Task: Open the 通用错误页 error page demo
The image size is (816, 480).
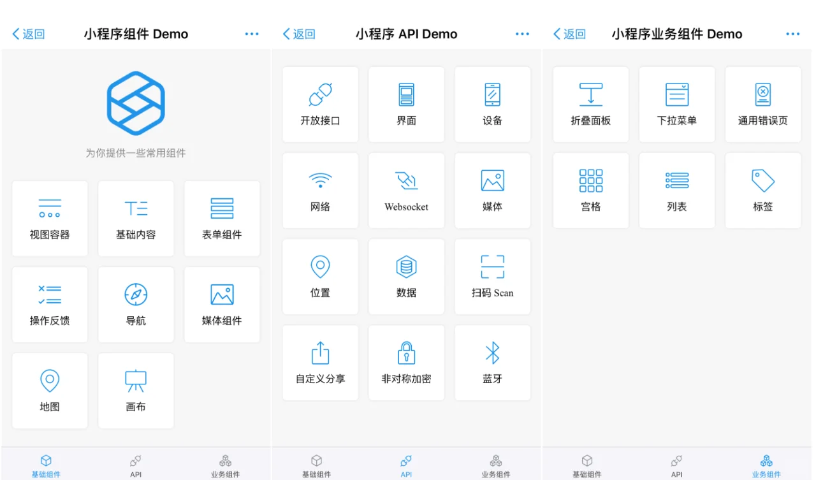Action: [762, 105]
